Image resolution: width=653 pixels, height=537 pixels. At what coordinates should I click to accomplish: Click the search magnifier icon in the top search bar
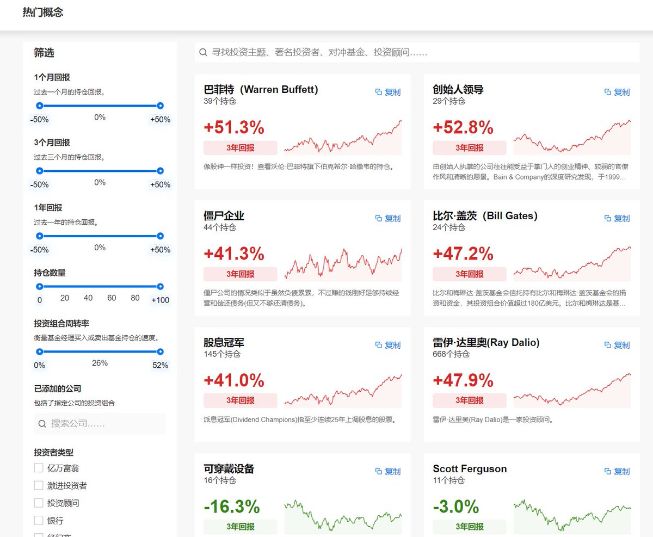203,52
